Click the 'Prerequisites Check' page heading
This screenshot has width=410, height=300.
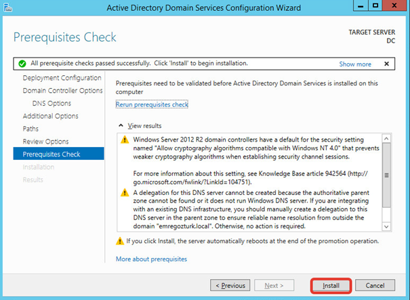(x=64, y=37)
